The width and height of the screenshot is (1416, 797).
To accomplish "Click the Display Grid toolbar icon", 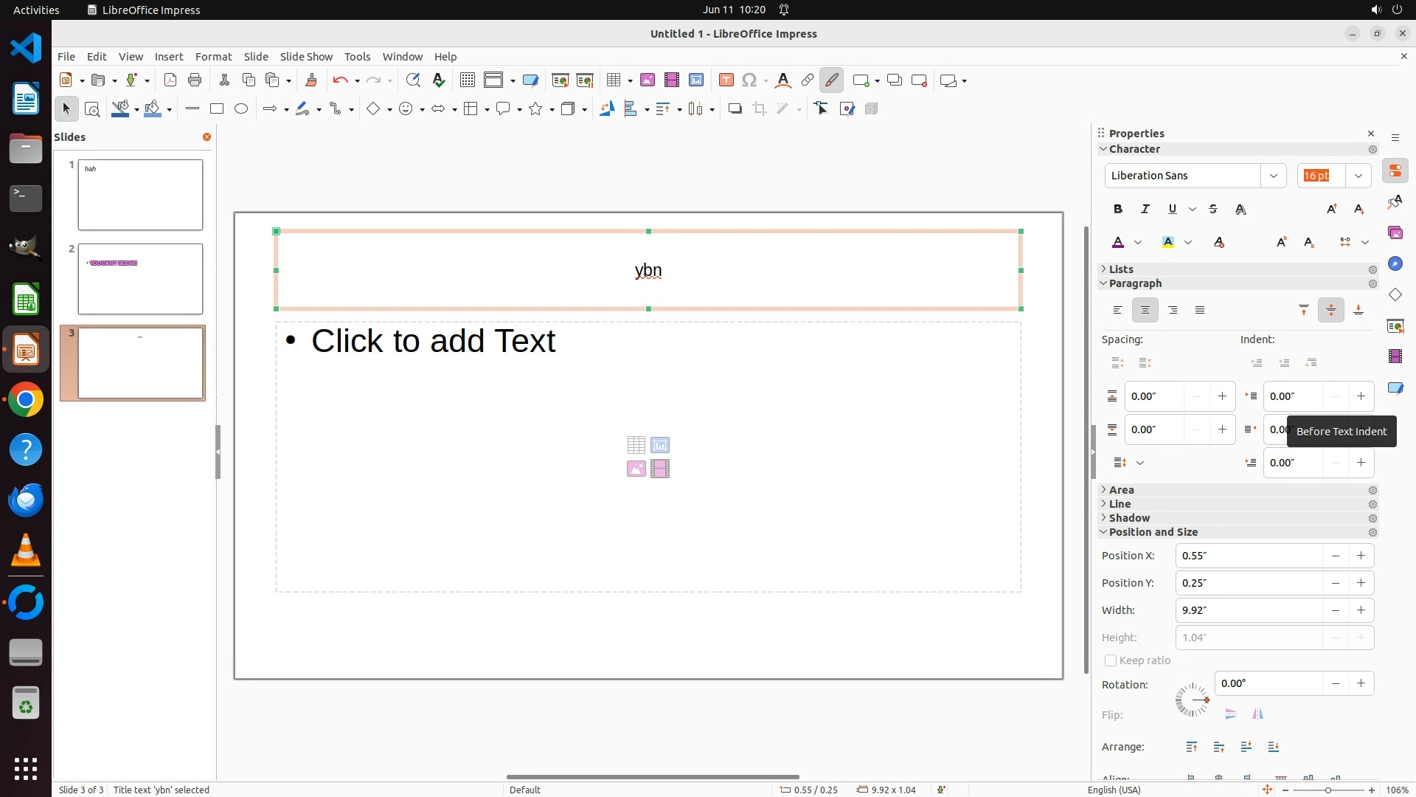I will pyautogui.click(x=467, y=80).
